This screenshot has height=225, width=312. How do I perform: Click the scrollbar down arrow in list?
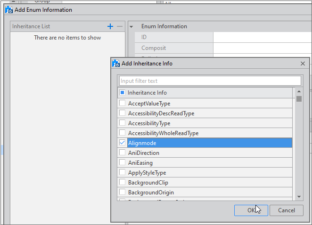point(299,197)
